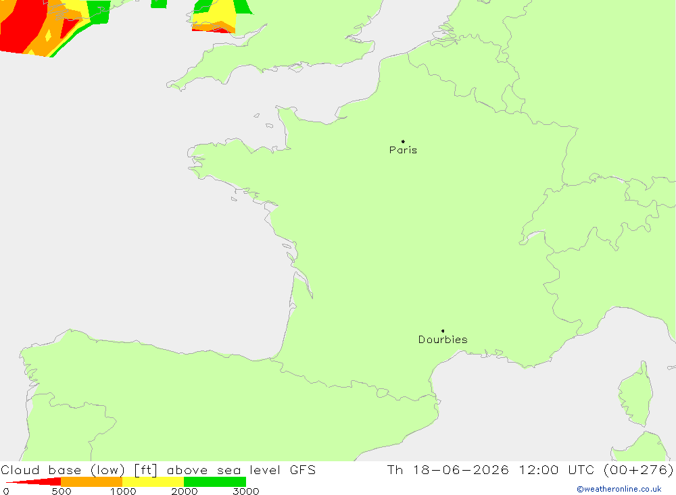Click the orange 500-1000 ft legend swatch

click(x=92, y=481)
